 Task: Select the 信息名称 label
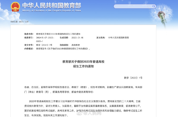[x=29, y=34]
